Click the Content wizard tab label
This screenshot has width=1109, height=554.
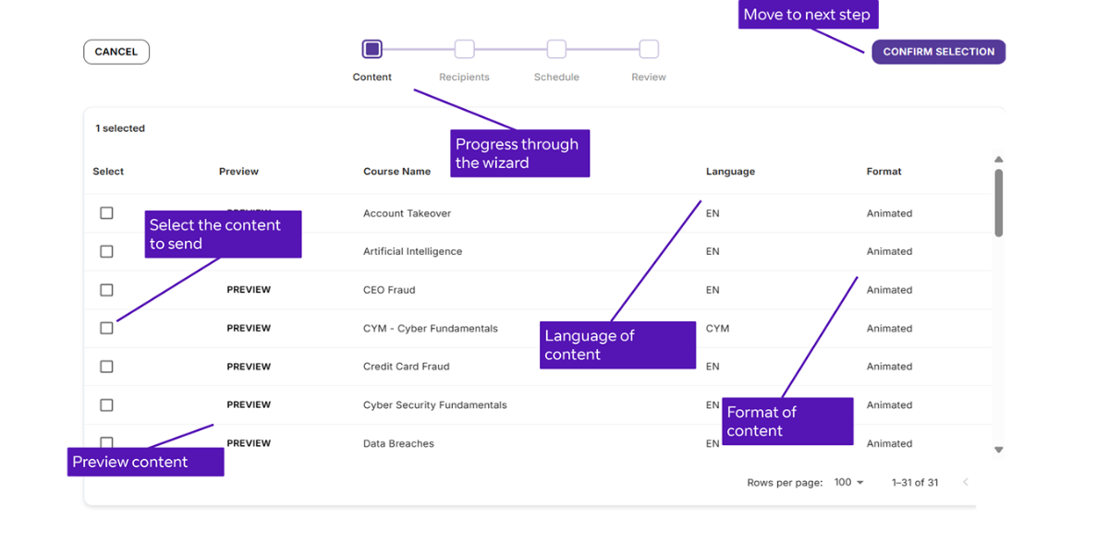coord(372,78)
